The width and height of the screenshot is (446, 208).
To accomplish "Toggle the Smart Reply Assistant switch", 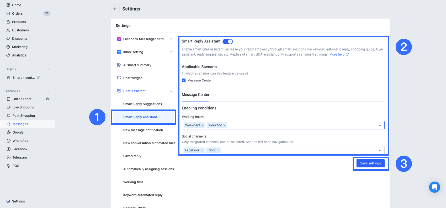I will coord(228,41).
